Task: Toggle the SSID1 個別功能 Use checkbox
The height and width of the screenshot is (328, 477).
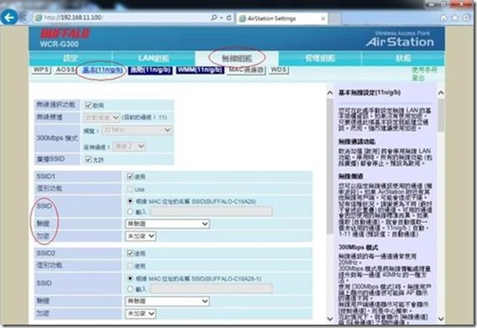Action: point(130,189)
